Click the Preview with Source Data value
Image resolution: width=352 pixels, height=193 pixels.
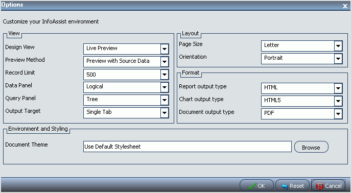click(122, 62)
